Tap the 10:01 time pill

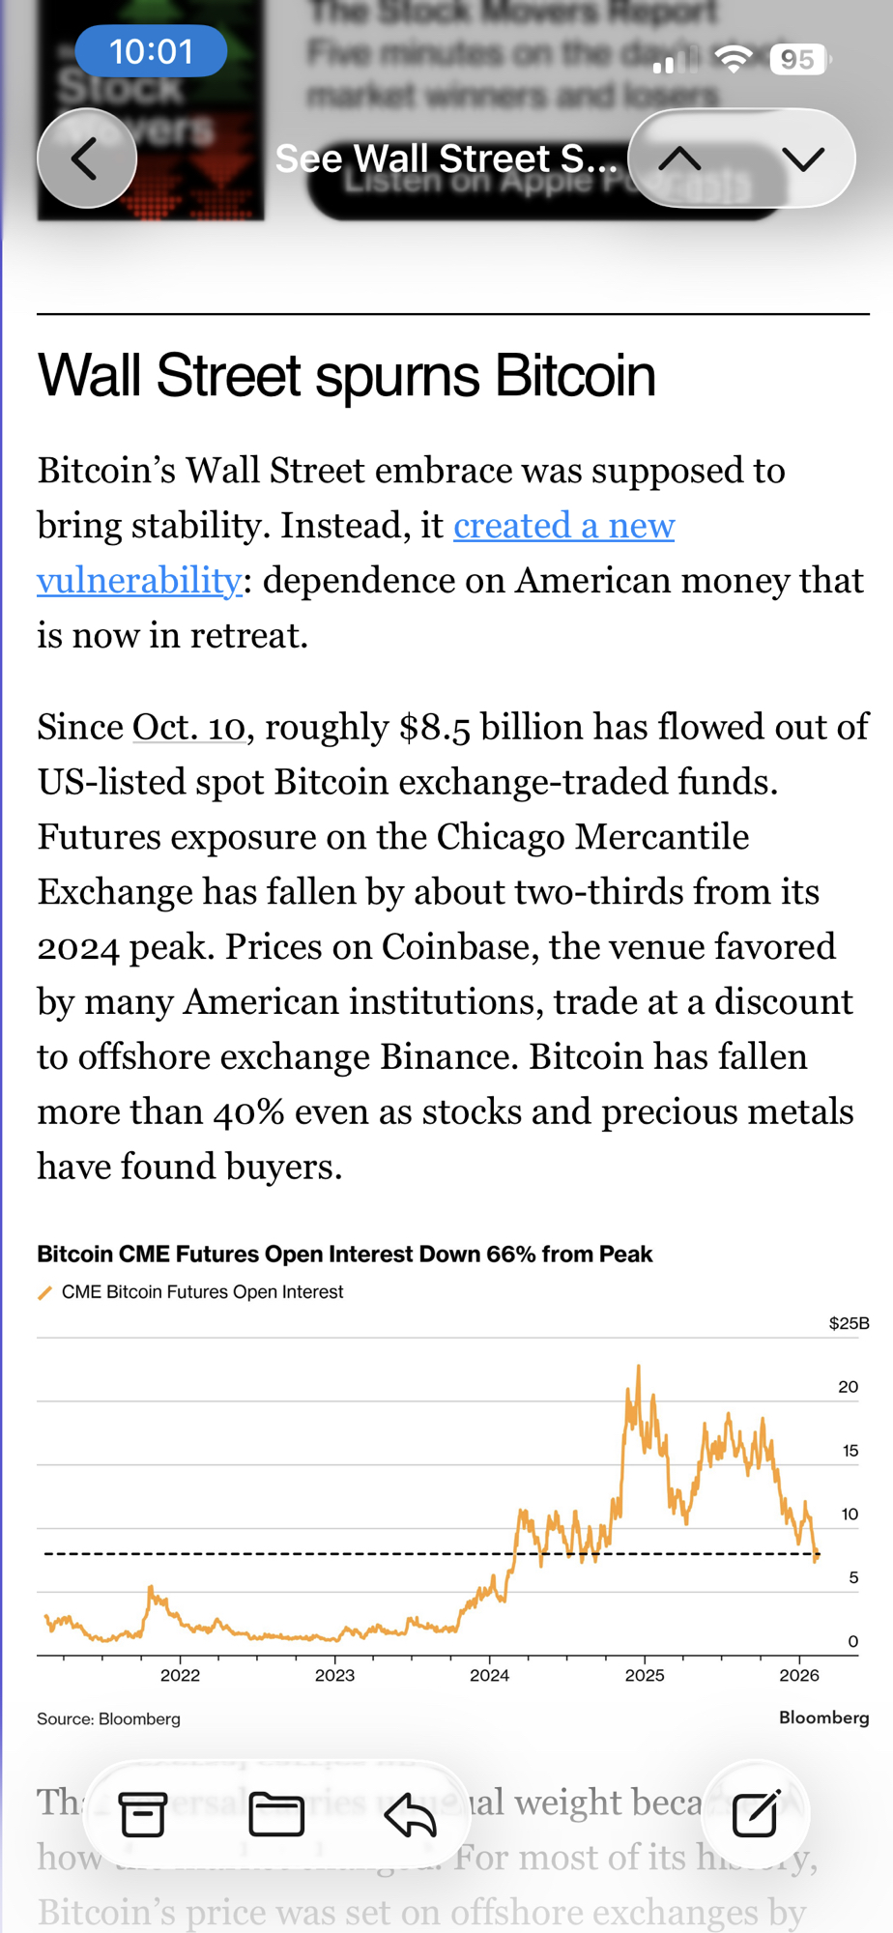[151, 51]
